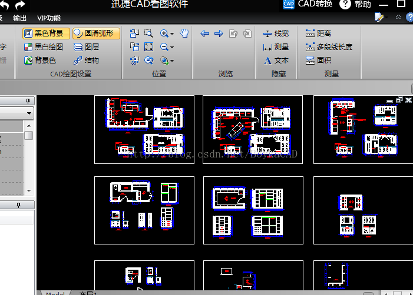Toggle 文本 text display
The image size is (413, 295).
coord(276,61)
